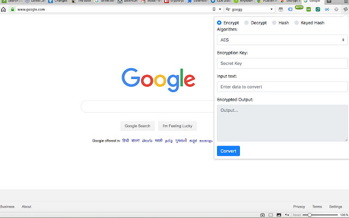The height and width of the screenshot is (218, 349).
Task: Toggle images icon in status bar
Action: 279,215
